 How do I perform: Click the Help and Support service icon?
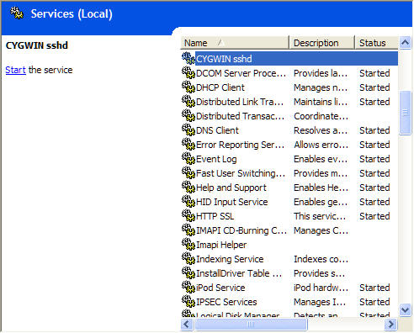[x=188, y=187]
